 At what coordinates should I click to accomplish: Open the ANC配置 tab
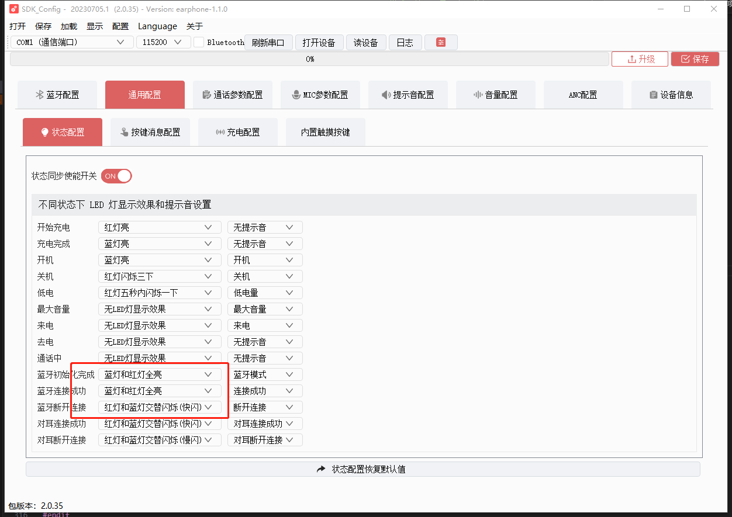[583, 95]
